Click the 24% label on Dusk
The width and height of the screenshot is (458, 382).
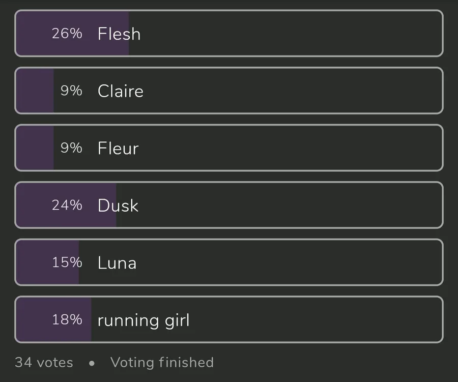click(x=67, y=205)
